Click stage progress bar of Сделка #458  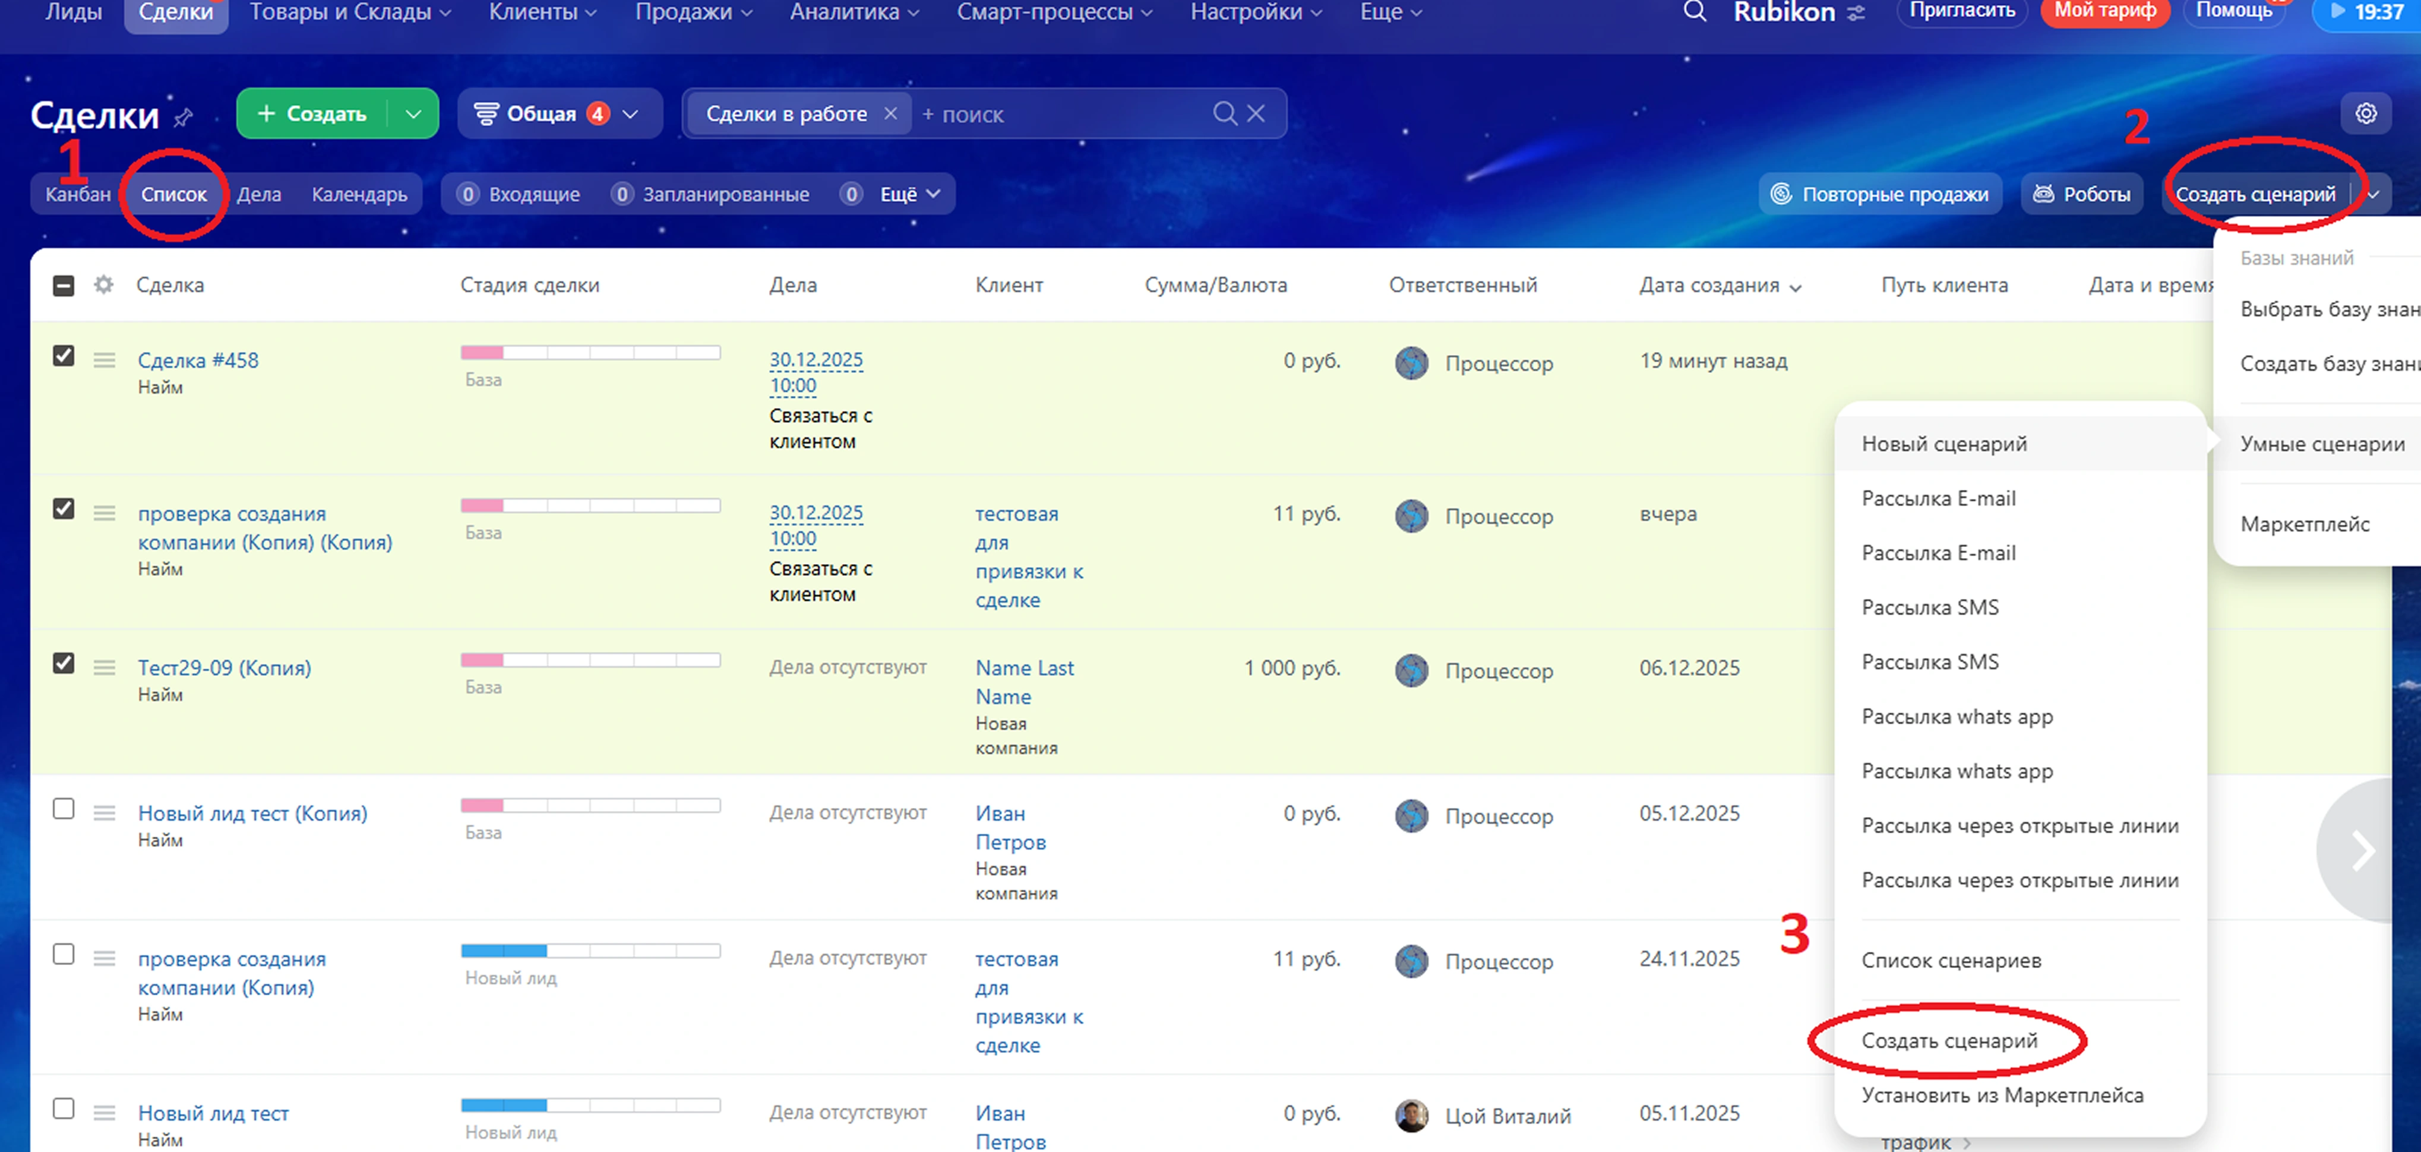pyautogui.click(x=590, y=352)
